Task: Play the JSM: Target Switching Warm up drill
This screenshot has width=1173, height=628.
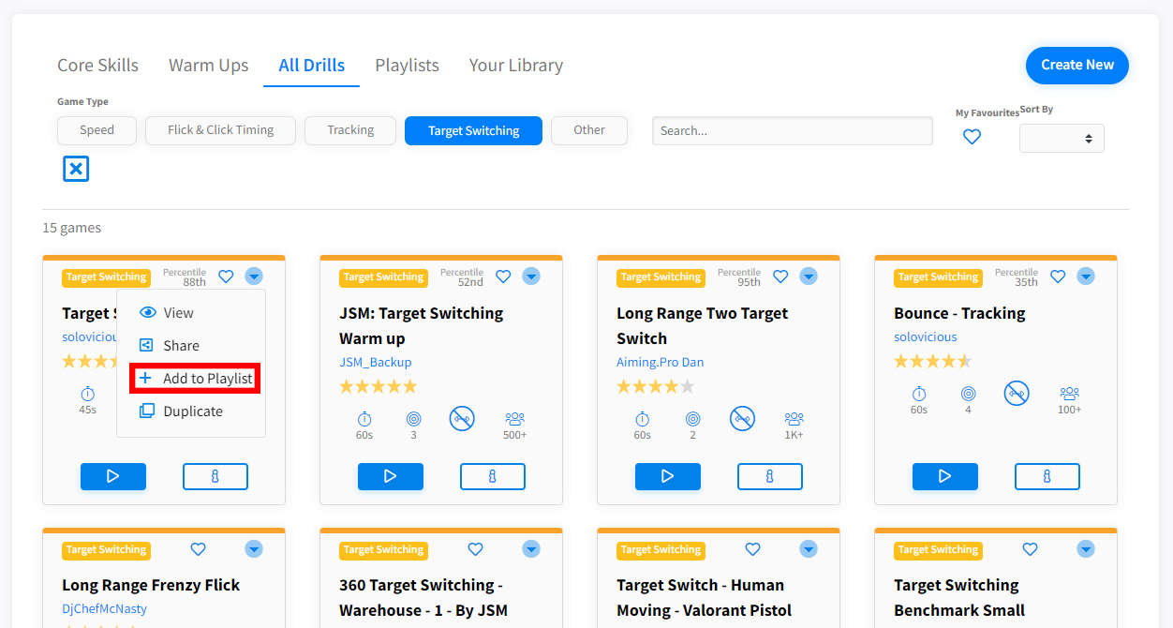Action: click(x=390, y=476)
